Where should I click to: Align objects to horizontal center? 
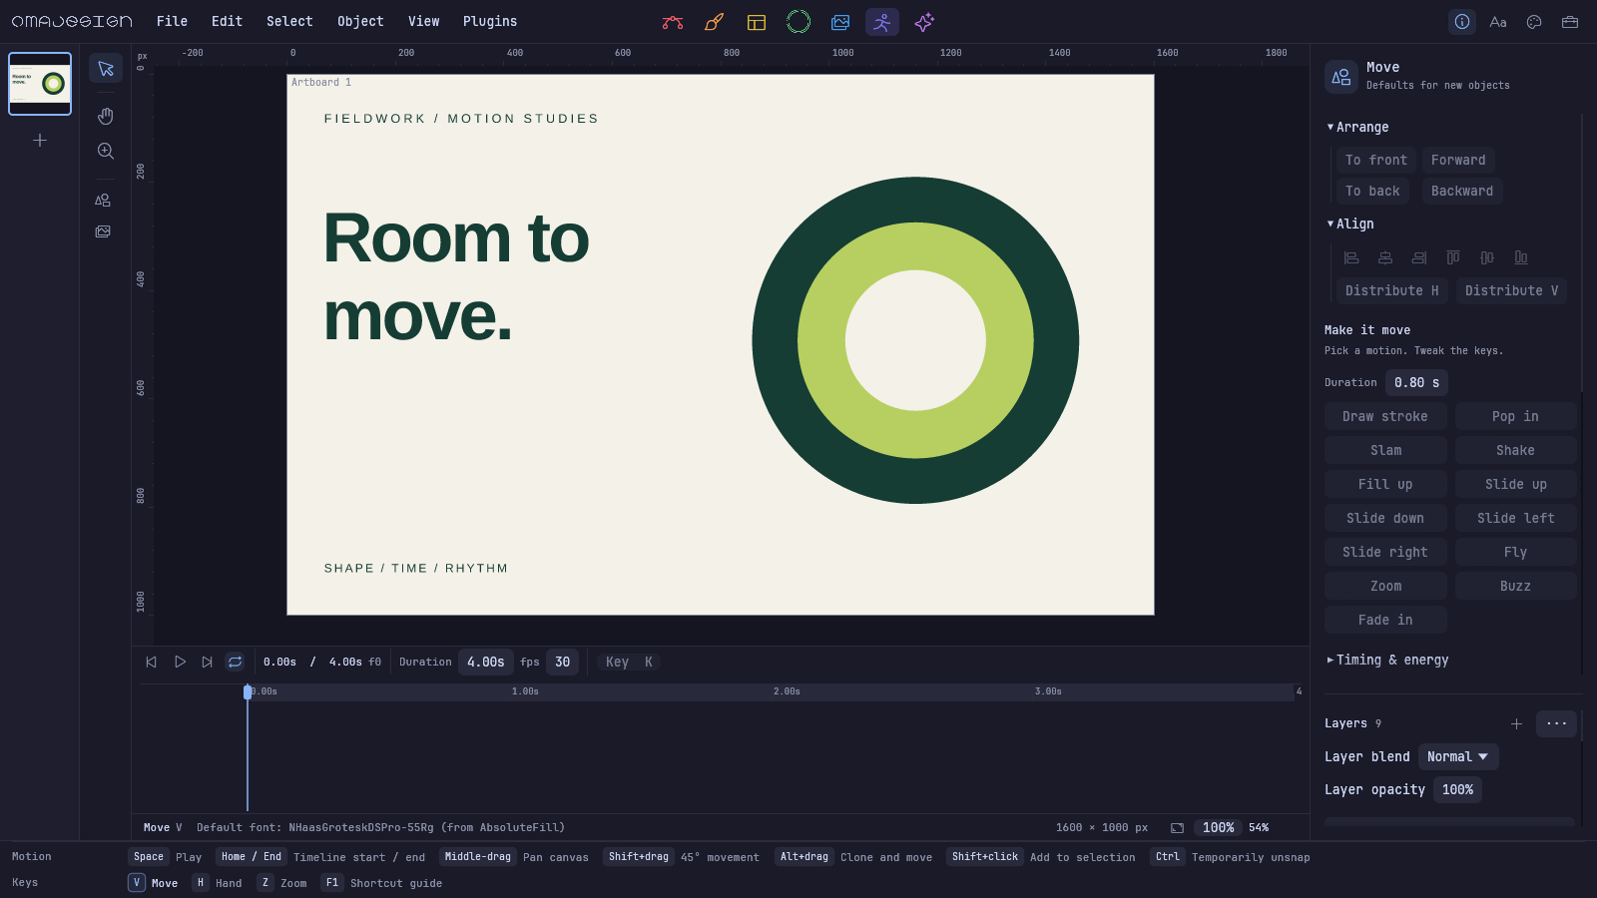click(1385, 257)
